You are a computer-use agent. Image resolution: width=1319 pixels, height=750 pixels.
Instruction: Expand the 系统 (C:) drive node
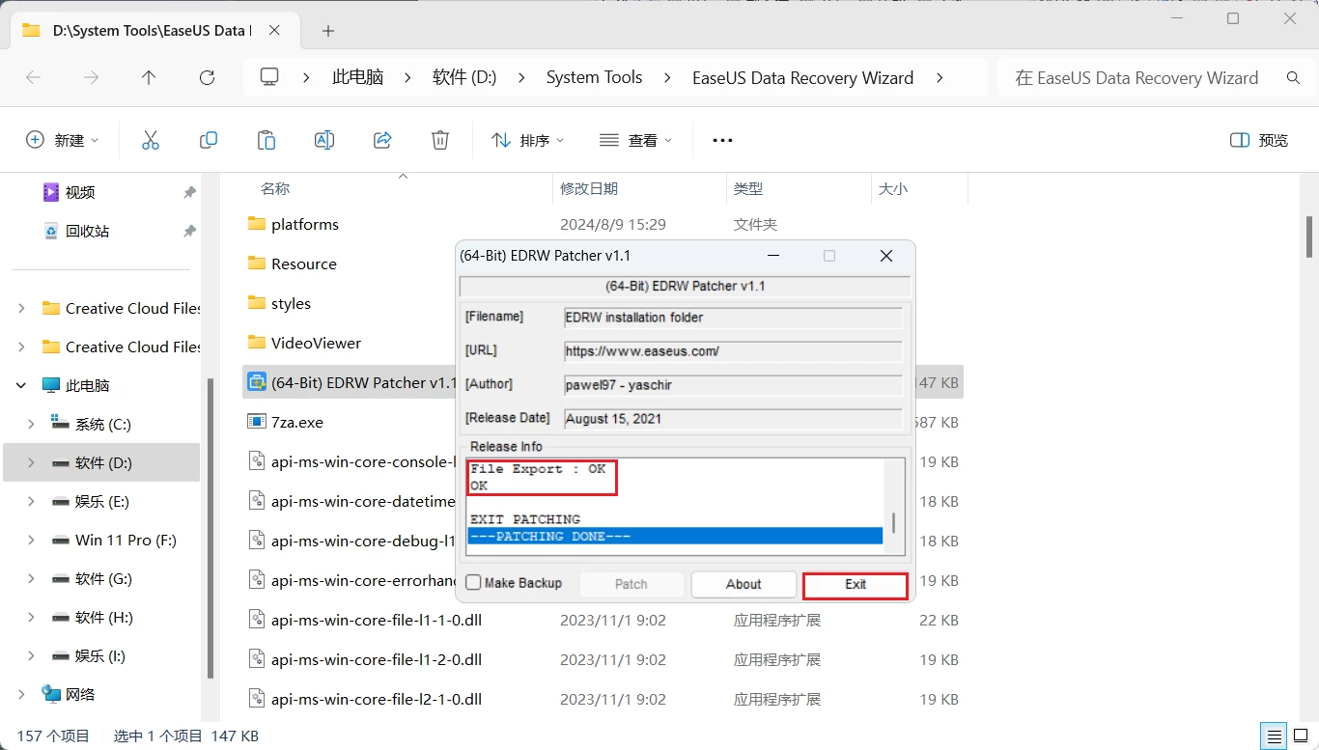tap(31, 424)
